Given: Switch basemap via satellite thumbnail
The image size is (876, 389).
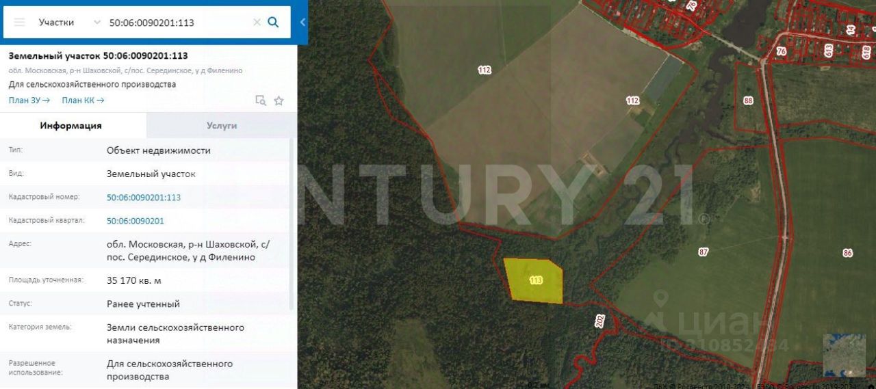Looking at the screenshot, I should coord(844,356).
